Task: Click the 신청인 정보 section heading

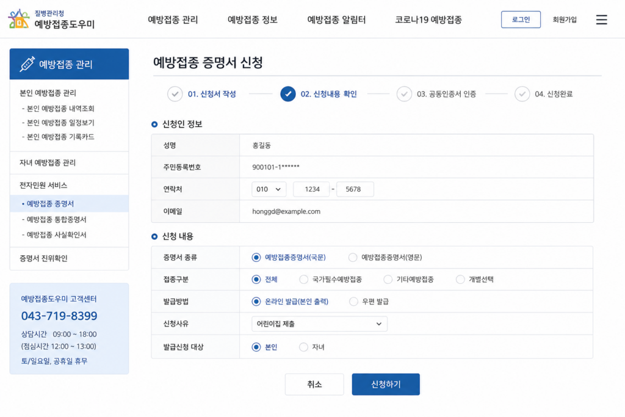Action: tap(182, 125)
